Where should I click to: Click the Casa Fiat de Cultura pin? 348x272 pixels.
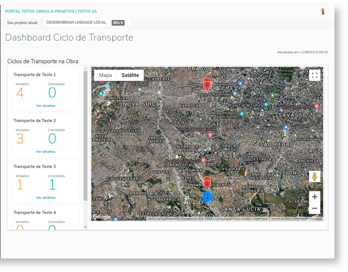[x=266, y=104]
